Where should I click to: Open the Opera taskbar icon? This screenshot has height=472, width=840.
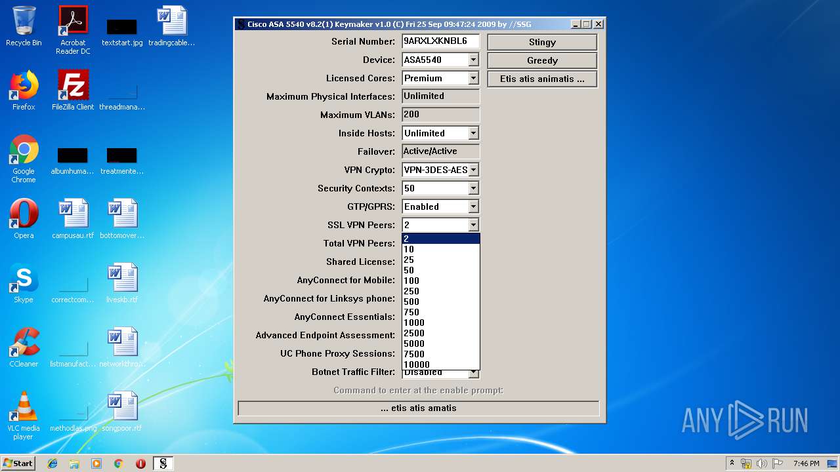point(140,463)
